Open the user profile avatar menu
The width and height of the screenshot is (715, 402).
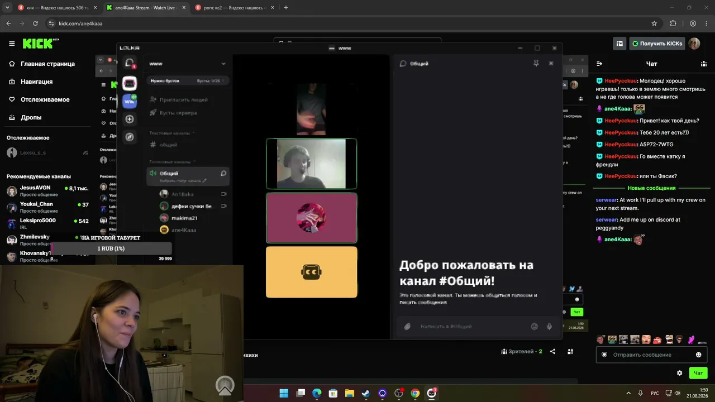(x=694, y=44)
